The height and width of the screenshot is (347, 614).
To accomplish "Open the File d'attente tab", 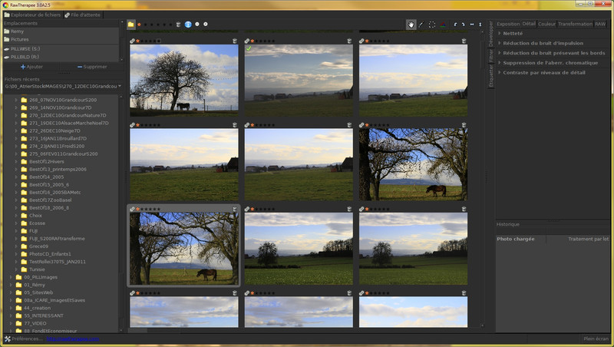I will [83, 15].
